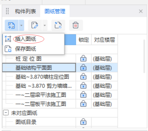Open the add drawing dropdown arrow

coord(21,25)
